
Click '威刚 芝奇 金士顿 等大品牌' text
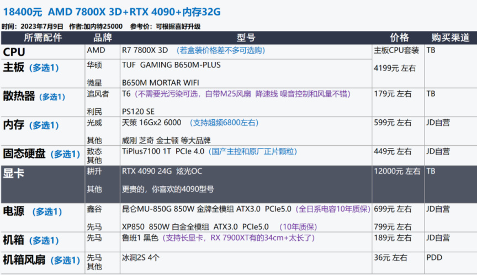166,140
